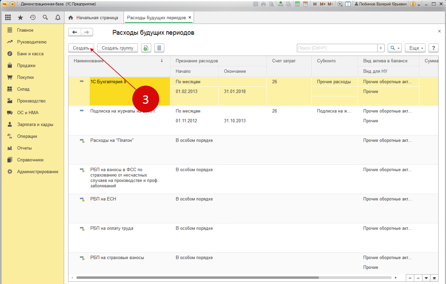Open the Банк и касса section
The width and height of the screenshot is (446, 284).
32,54
